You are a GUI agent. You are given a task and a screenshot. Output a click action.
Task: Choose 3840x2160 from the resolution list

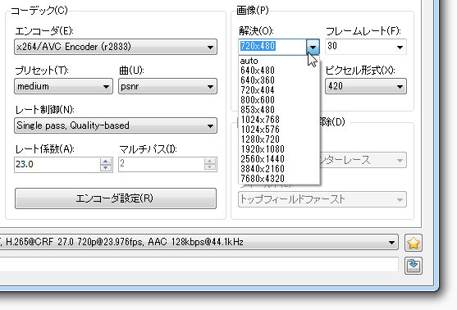point(279,169)
